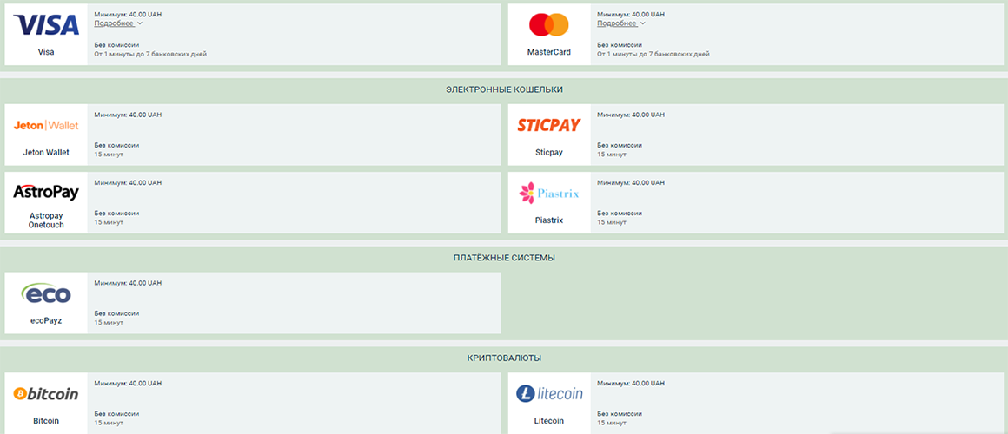
Task: Click the Litecoin name label
Action: (549, 421)
